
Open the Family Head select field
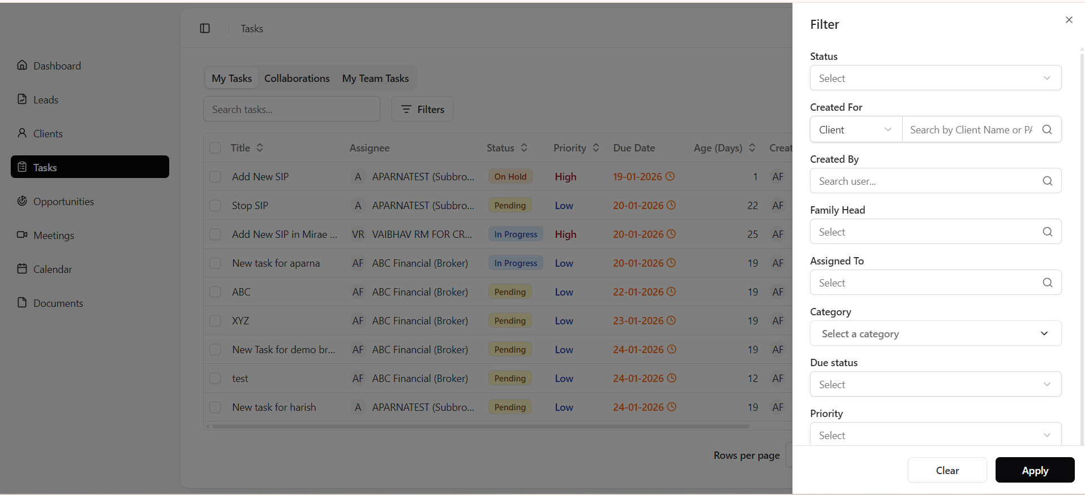[936, 232]
